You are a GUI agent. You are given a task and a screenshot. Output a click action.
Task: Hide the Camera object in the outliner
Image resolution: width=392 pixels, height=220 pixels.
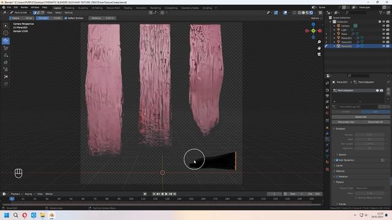pos(384,26)
